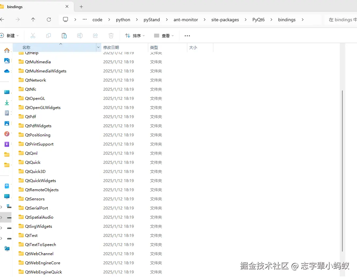Close the bindings tab
The height and width of the screenshot is (278, 357).
pyautogui.click(x=67, y=7)
